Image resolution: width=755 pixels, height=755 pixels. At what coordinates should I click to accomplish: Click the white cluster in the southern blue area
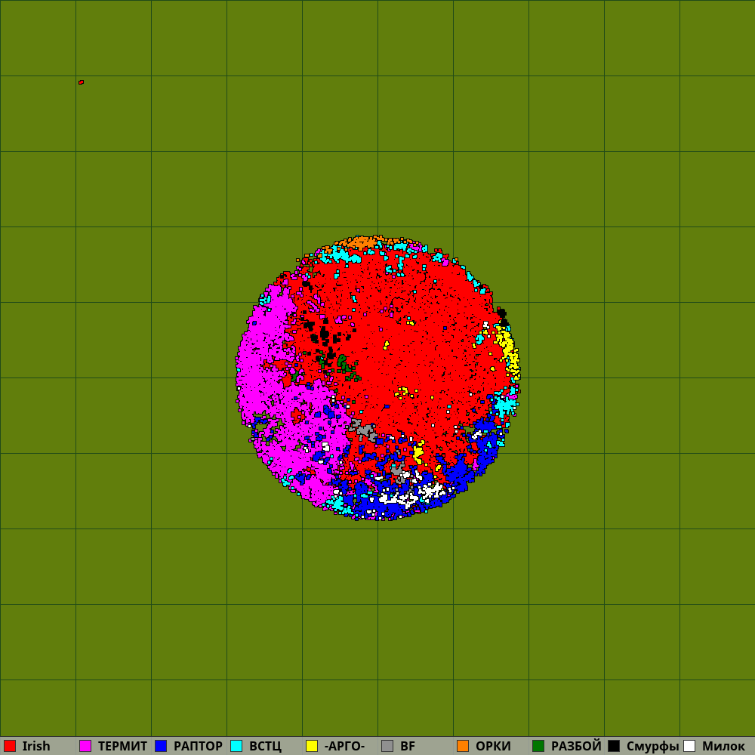(x=430, y=491)
